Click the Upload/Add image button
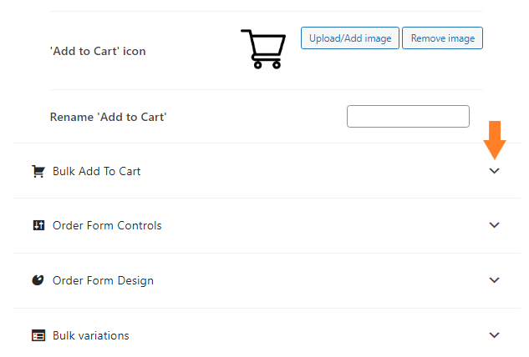This screenshot has width=529, height=357. (x=350, y=38)
